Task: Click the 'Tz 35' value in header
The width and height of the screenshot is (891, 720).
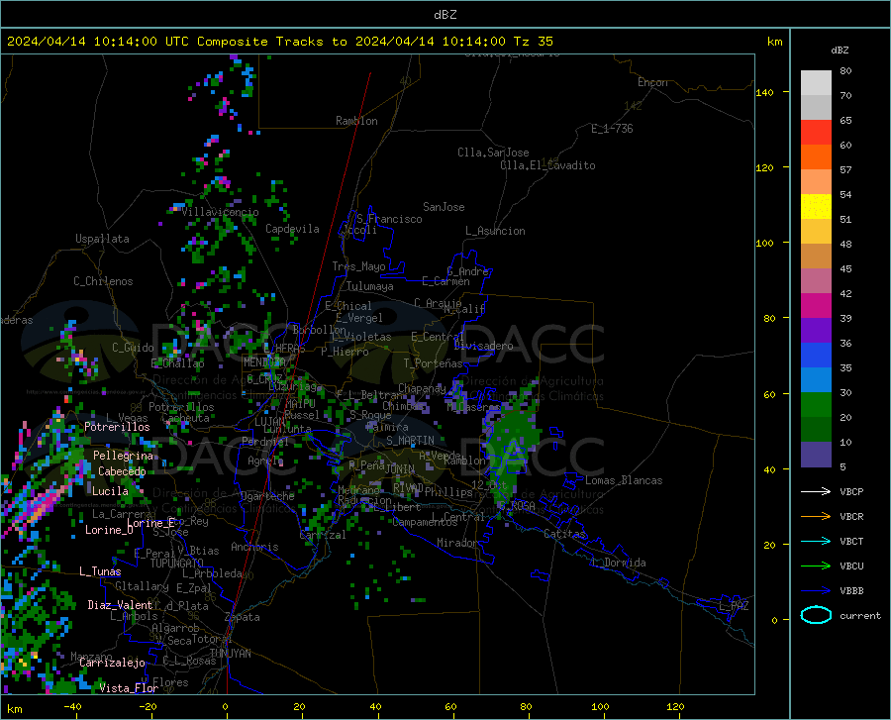Action: coord(533,42)
